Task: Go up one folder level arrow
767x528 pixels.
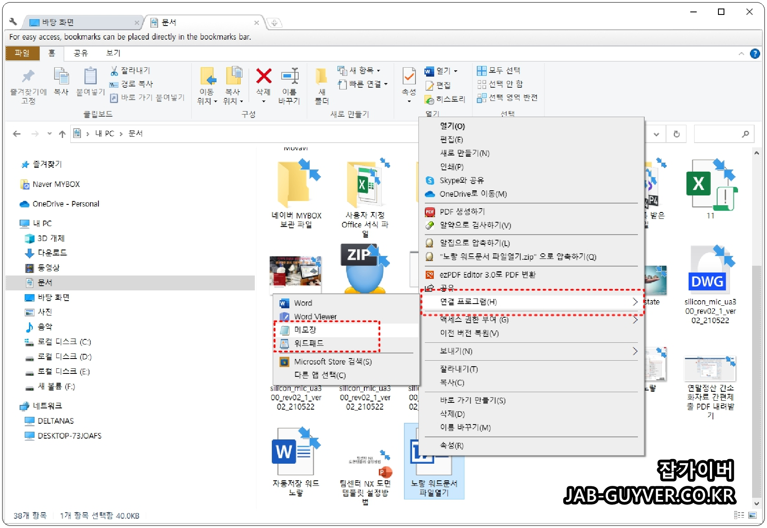Action: (62, 134)
